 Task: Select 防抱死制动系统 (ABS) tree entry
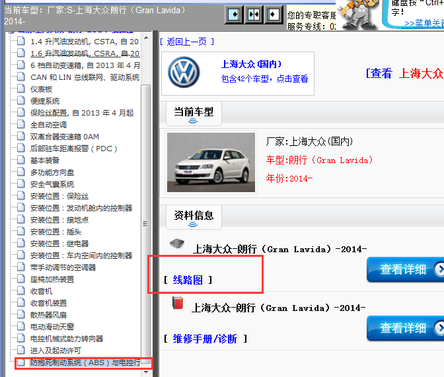[85, 362]
